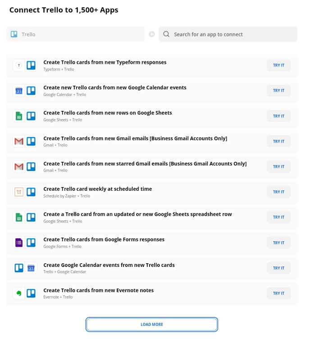The width and height of the screenshot is (319, 339).
Task: Open 'Create new Trello cards from new Google Calendar events'
Action: click(115, 87)
